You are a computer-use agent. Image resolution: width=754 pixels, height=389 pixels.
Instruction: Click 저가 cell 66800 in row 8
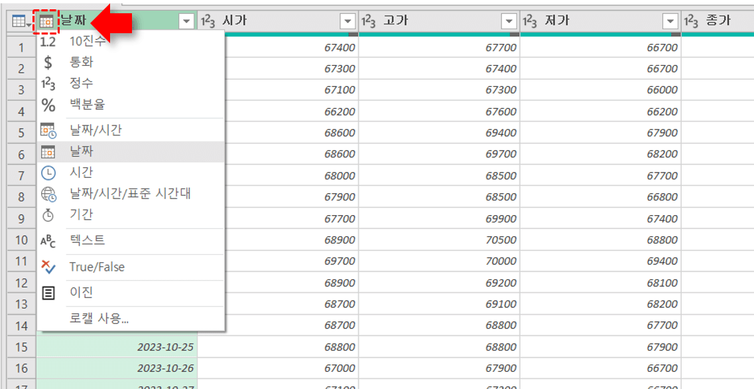coord(601,197)
